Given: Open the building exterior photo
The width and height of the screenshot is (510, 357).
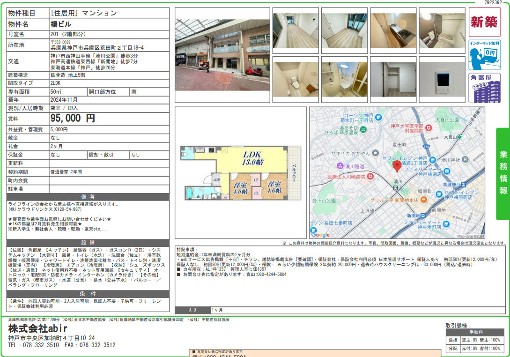Looking at the screenshot, I should pyautogui.click(x=222, y=55).
